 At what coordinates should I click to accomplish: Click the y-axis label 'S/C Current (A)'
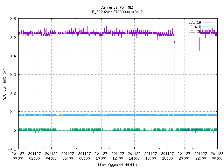(4, 84)
